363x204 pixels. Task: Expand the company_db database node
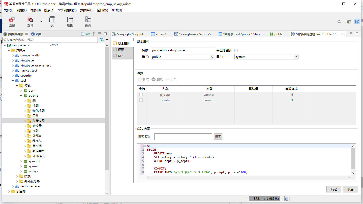pyautogui.click(x=13, y=55)
